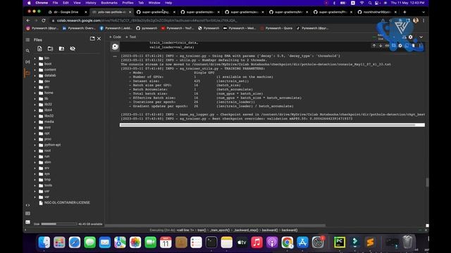The height and width of the screenshot is (253, 451).
Task: Reload the page in Chrome
Action: tap(44, 20)
